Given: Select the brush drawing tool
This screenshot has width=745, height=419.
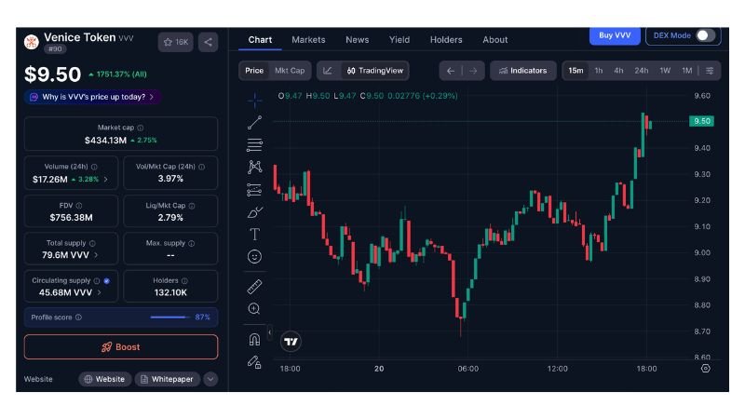Looking at the screenshot, I should click(x=254, y=212).
